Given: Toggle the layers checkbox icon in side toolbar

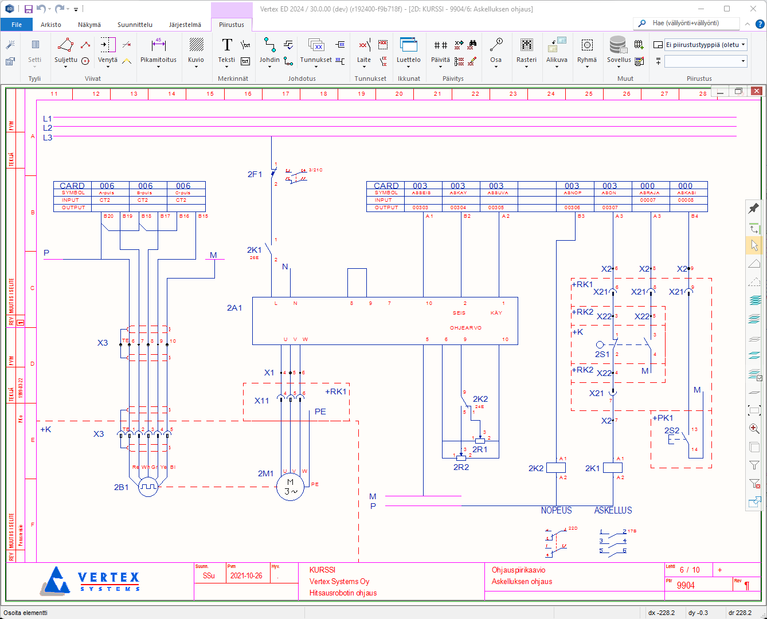Looking at the screenshot, I should 754,375.
